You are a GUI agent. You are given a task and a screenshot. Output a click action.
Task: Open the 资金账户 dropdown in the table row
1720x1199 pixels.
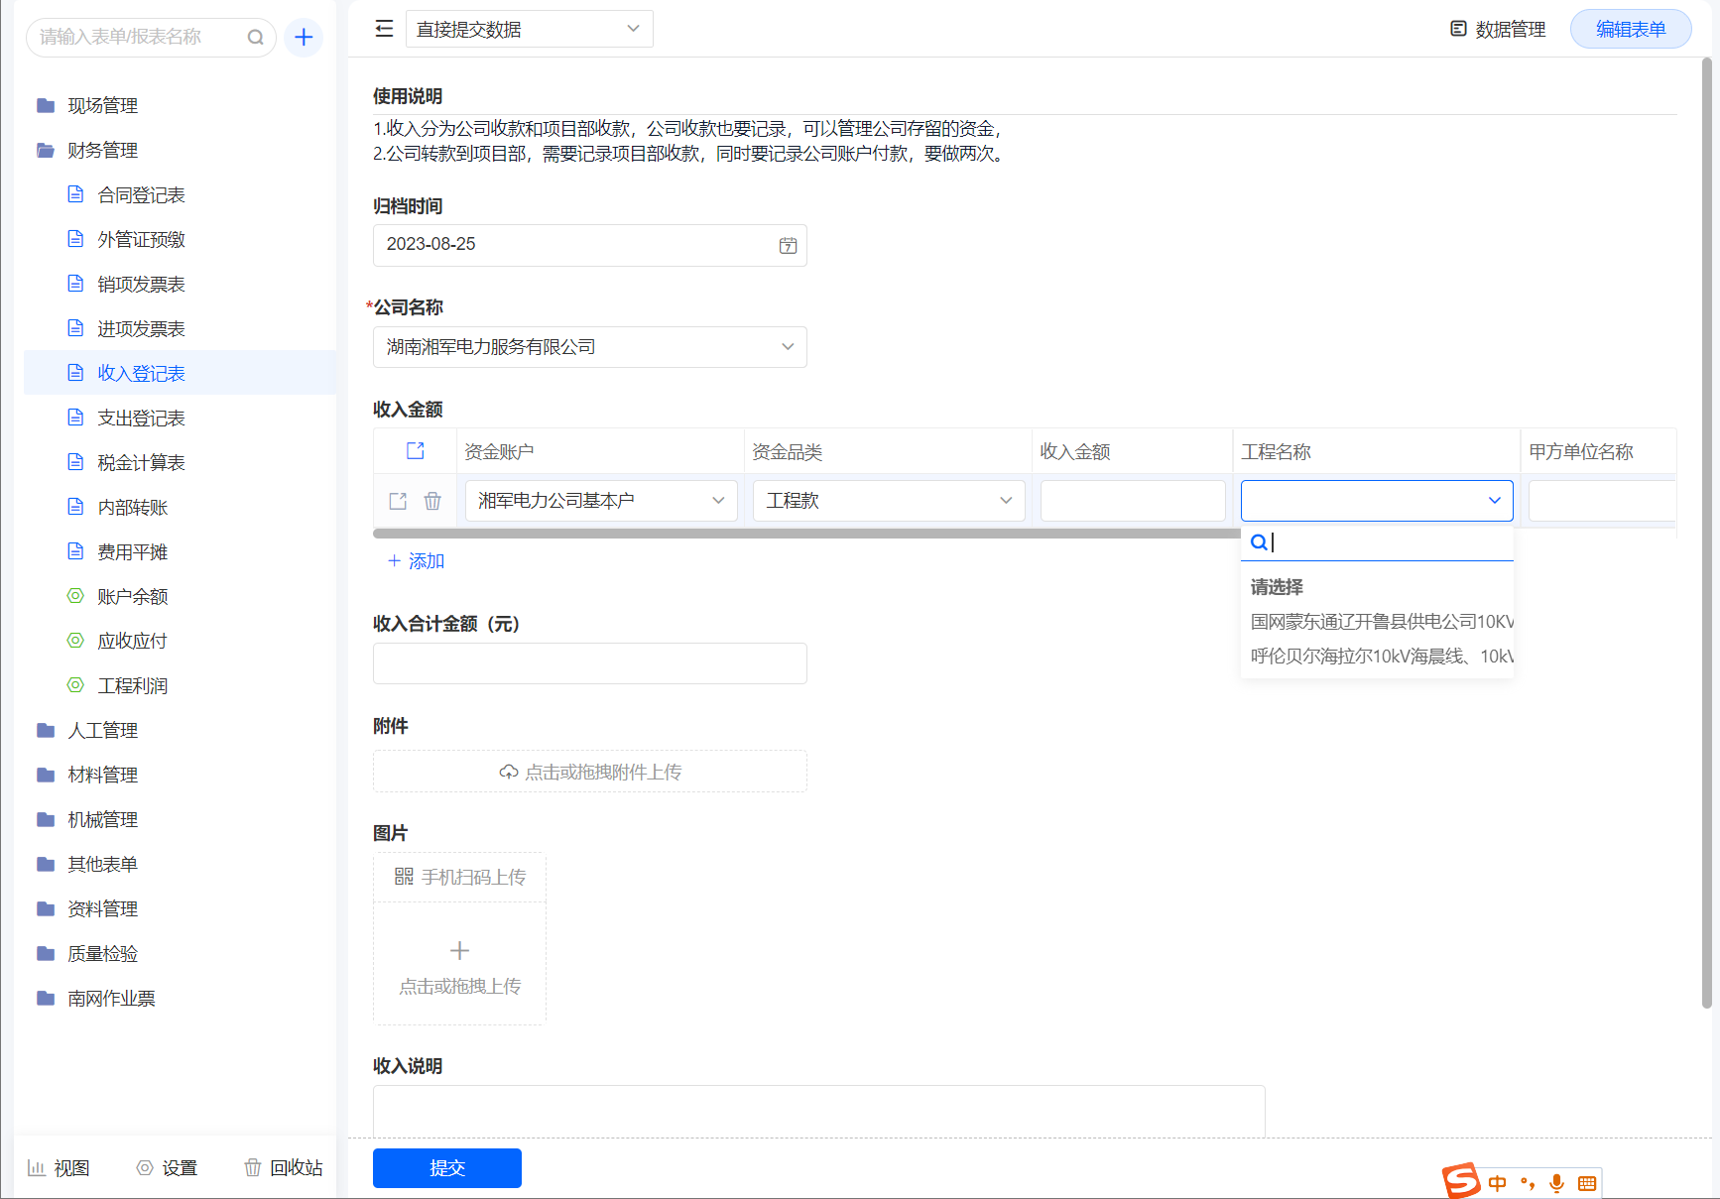(601, 501)
